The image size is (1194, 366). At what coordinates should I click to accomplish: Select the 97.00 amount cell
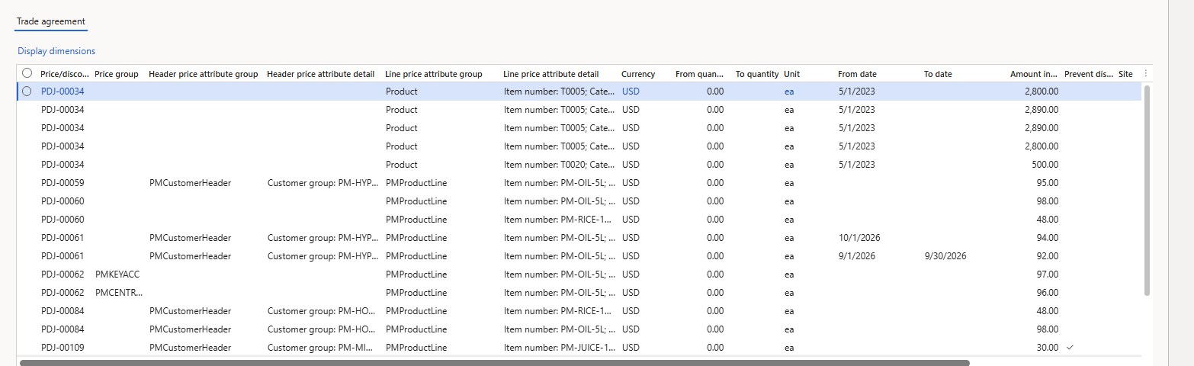(x=1048, y=274)
